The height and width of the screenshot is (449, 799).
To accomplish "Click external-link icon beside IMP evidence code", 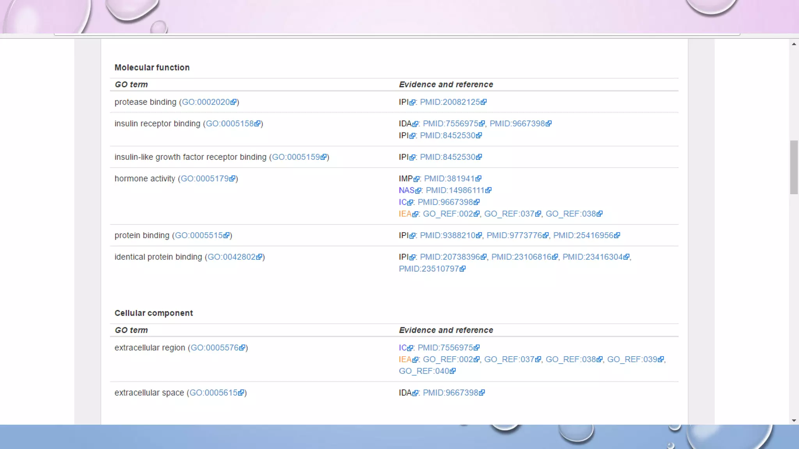I will pos(417,179).
